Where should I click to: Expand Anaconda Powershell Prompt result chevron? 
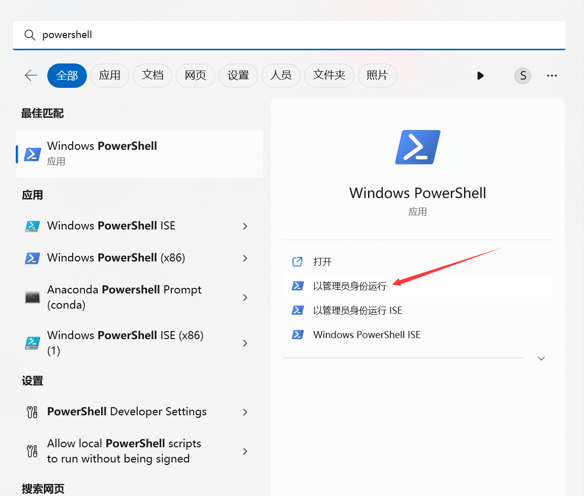[245, 297]
